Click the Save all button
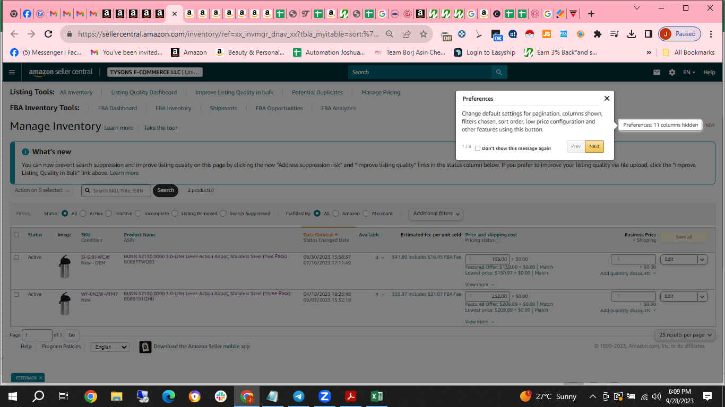 click(x=684, y=237)
